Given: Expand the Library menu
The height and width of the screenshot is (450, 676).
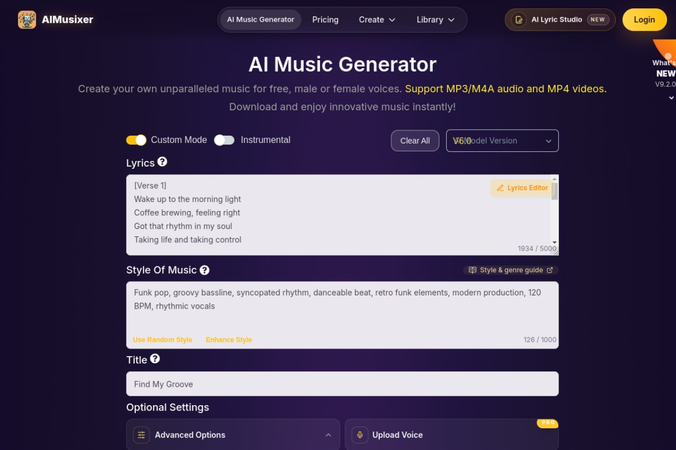Looking at the screenshot, I should [x=436, y=20].
